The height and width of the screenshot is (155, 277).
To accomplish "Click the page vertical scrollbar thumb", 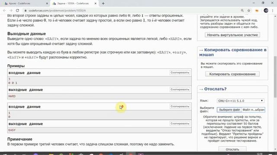I will coord(275,77).
